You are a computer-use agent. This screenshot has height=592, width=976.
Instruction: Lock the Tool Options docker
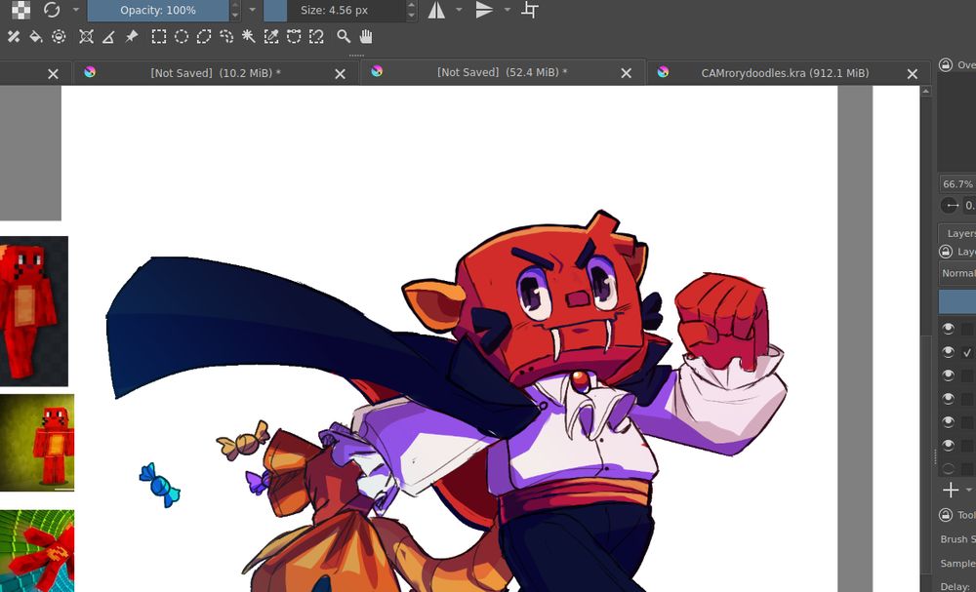[x=946, y=515]
